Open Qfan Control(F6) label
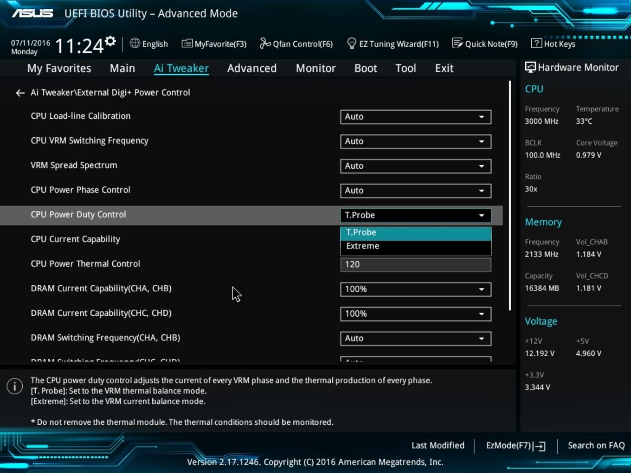The width and height of the screenshot is (631, 473). pyautogui.click(x=303, y=44)
